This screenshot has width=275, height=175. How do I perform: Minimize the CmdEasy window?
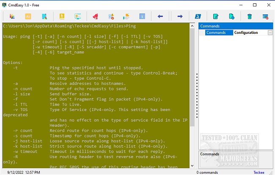[241, 5]
